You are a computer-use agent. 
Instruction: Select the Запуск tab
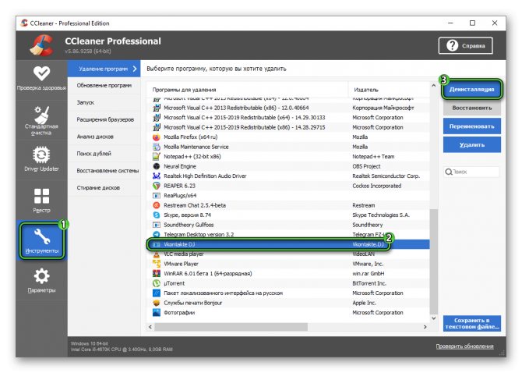(x=104, y=103)
